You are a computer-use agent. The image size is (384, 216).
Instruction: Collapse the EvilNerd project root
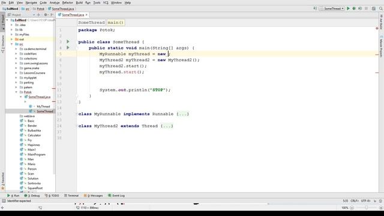pos(7,20)
